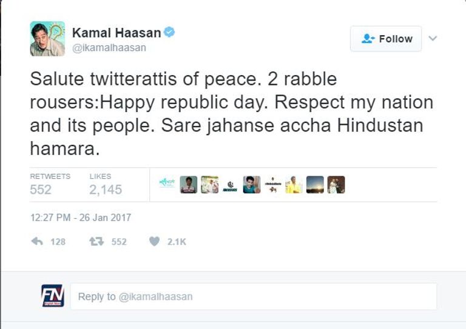Viewport: 466px width, 329px height.
Task: Click the 128 reply count
Action: (58, 241)
